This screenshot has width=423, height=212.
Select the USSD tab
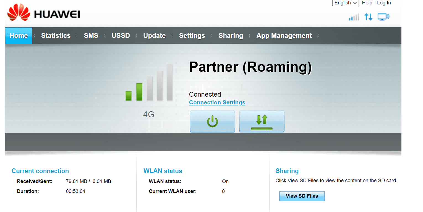click(121, 36)
